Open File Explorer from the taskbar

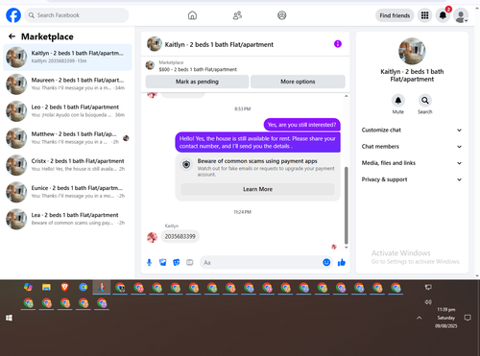(46, 287)
